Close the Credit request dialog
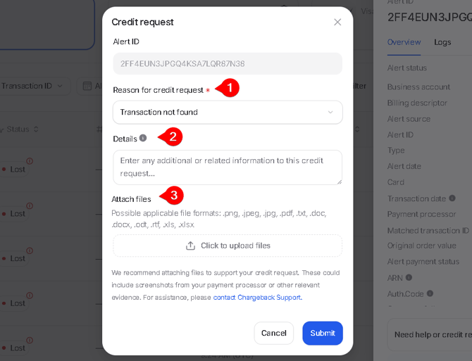472x361 pixels. click(337, 22)
